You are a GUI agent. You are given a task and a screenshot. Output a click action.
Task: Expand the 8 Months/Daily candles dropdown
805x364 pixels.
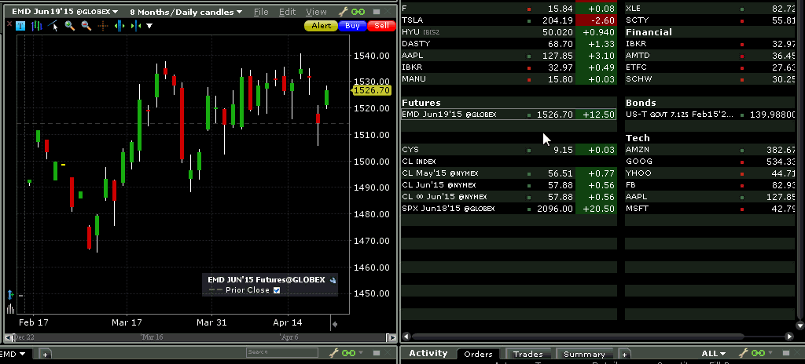point(186,13)
